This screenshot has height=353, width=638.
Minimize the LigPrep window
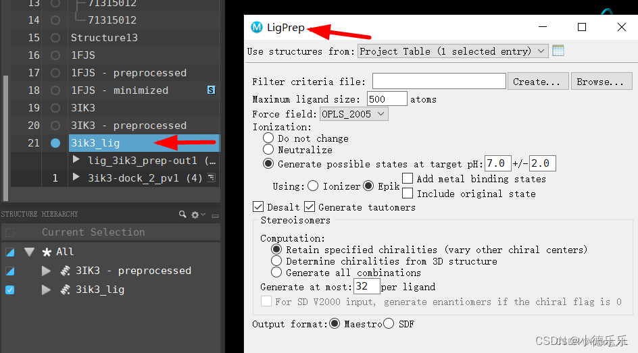543,27
